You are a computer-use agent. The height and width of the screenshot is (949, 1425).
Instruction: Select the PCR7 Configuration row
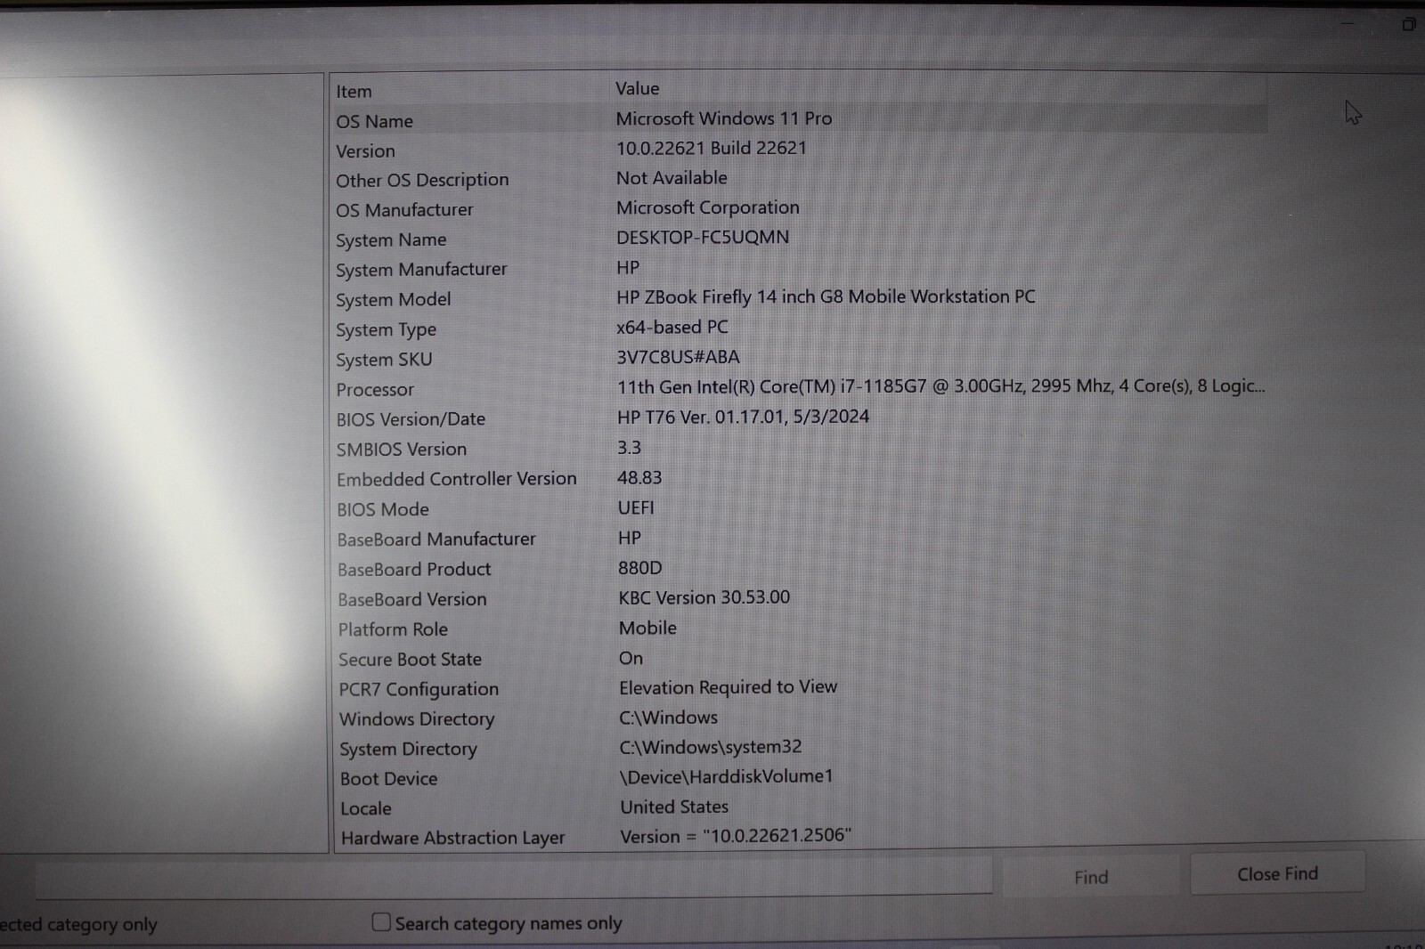(800, 688)
